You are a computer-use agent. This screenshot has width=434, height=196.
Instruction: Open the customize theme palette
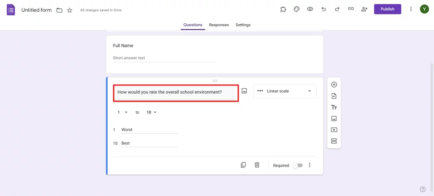click(296, 9)
